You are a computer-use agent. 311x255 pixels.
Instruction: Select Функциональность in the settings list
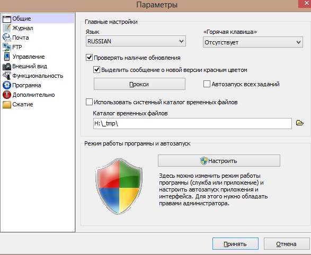point(38,76)
